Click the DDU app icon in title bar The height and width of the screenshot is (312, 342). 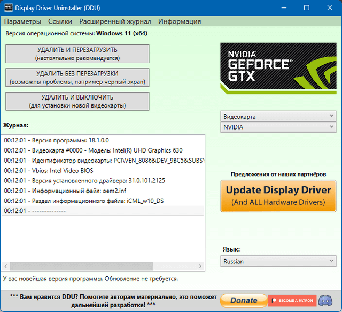(x=8, y=8)
